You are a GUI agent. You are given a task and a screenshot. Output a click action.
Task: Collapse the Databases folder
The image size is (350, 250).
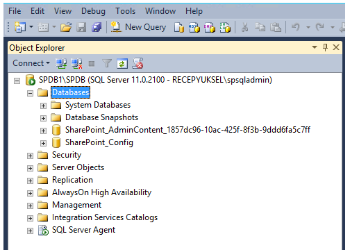point(30,94)
